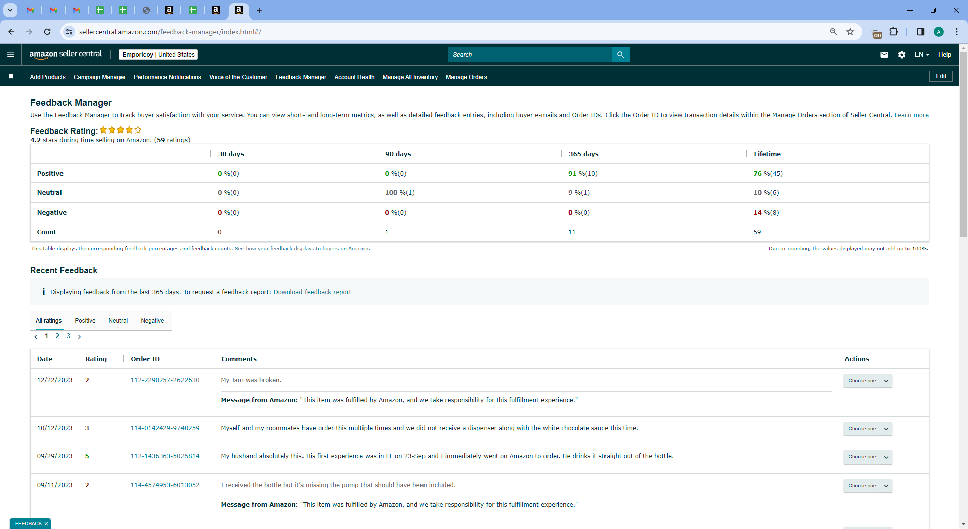Click the Seller Central search field
Screen dimensions: 968x529
(530, 55)
